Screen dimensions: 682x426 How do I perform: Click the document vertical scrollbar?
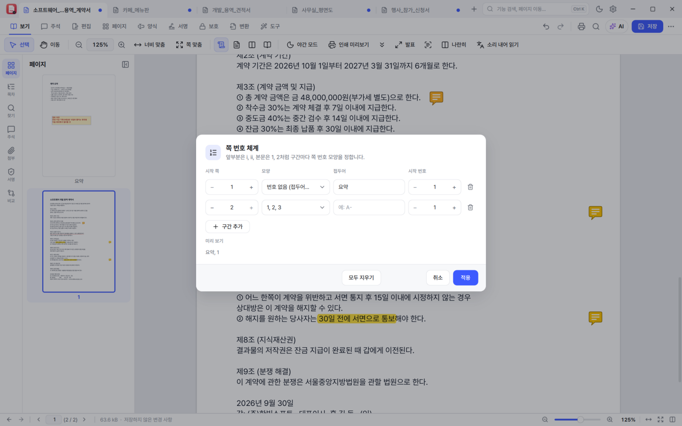(679, 330)
